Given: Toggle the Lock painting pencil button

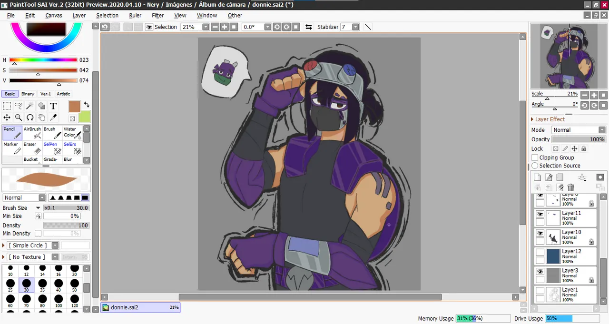Looking at the screenshot, I should pyautogui.click(x=565, y=148).
